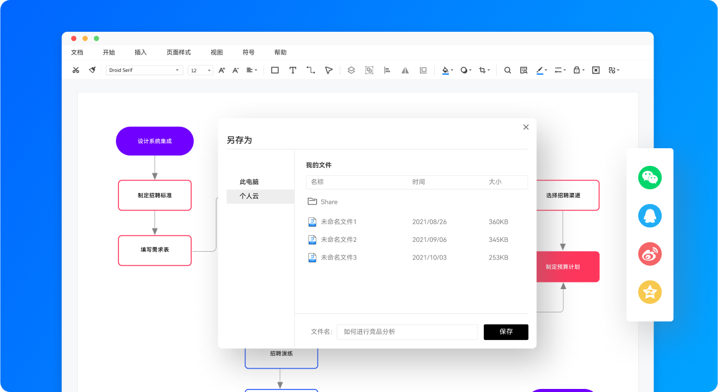Open the shadow effect circle dropdown
This screenshot has height=392, width=718.
pos(466,70)
